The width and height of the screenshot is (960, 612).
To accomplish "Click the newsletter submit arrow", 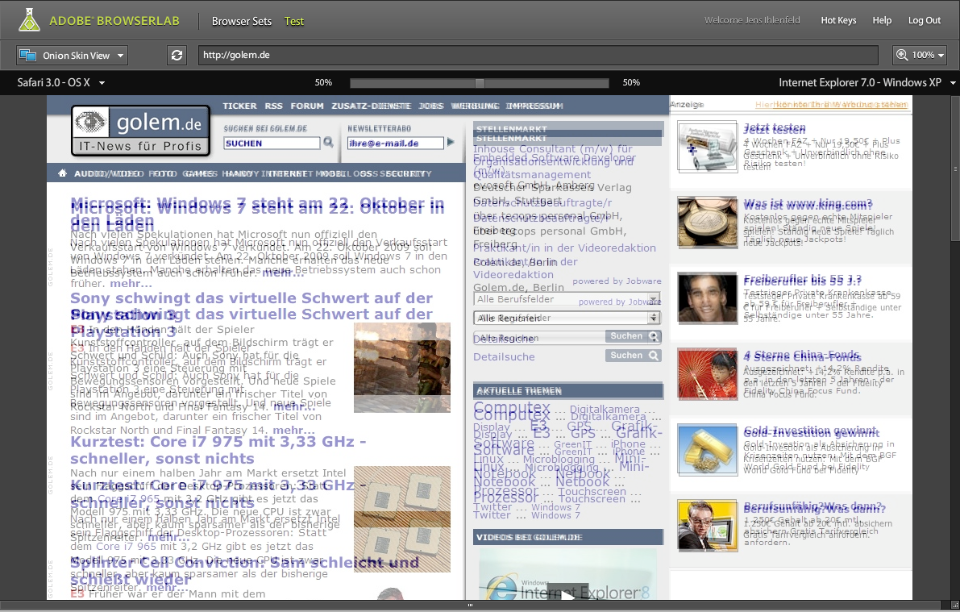I will 451,142.
